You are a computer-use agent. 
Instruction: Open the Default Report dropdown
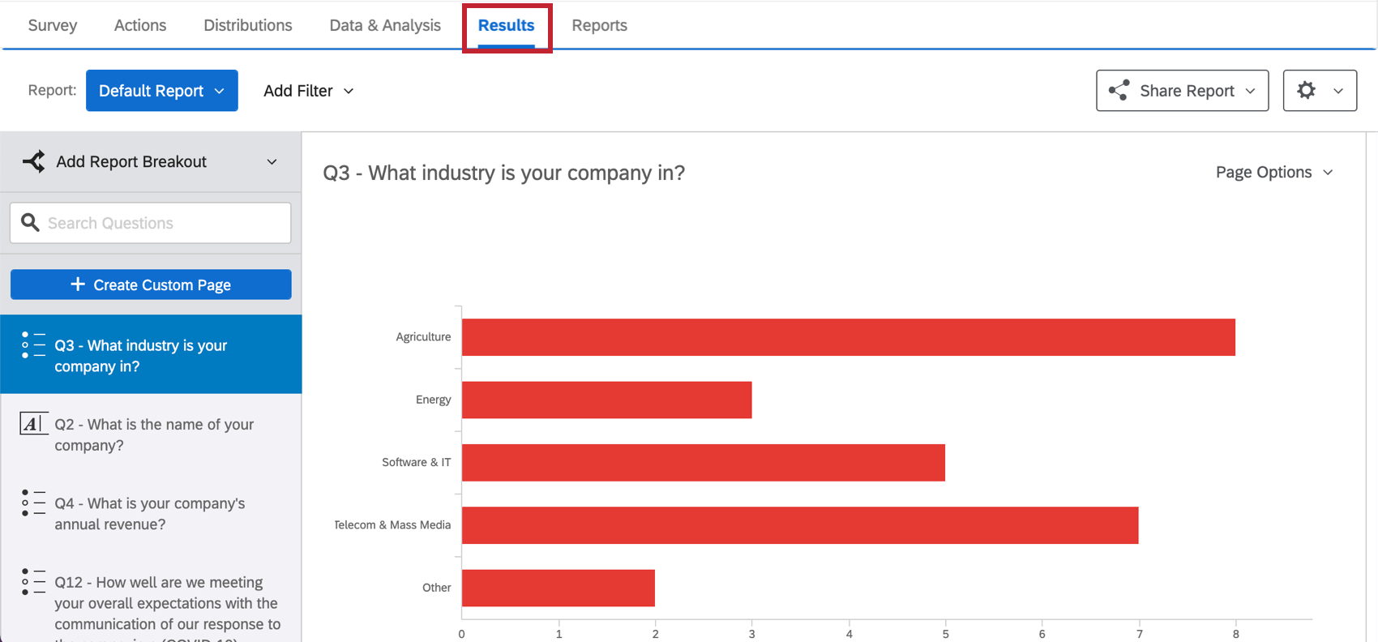(161, 91)
